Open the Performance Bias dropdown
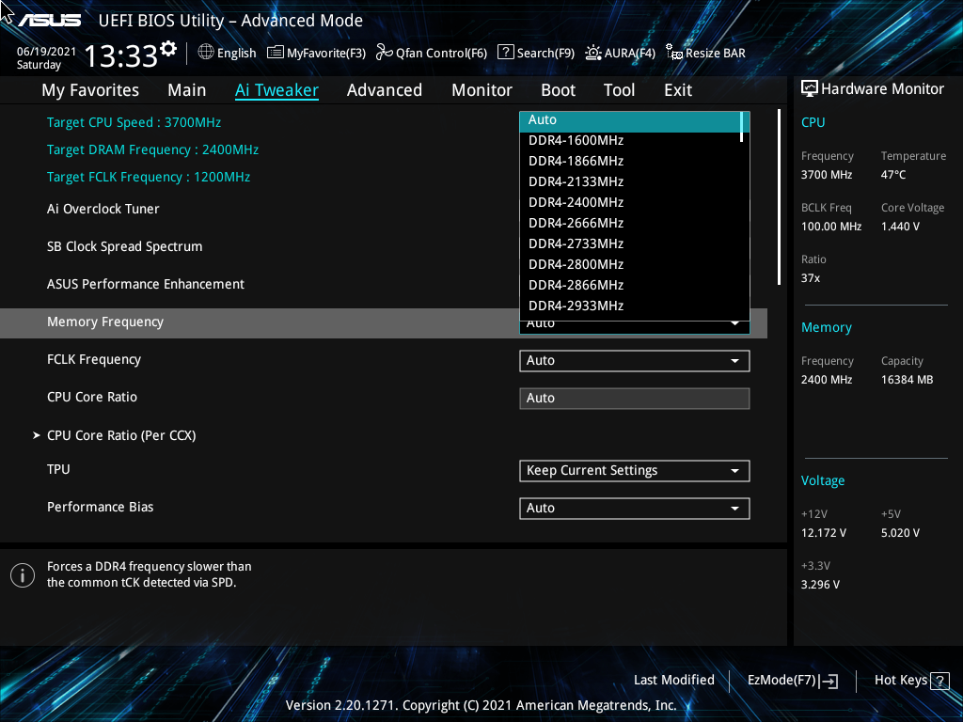The height and width of the screenshot is (722, 963). coord(634,508)
